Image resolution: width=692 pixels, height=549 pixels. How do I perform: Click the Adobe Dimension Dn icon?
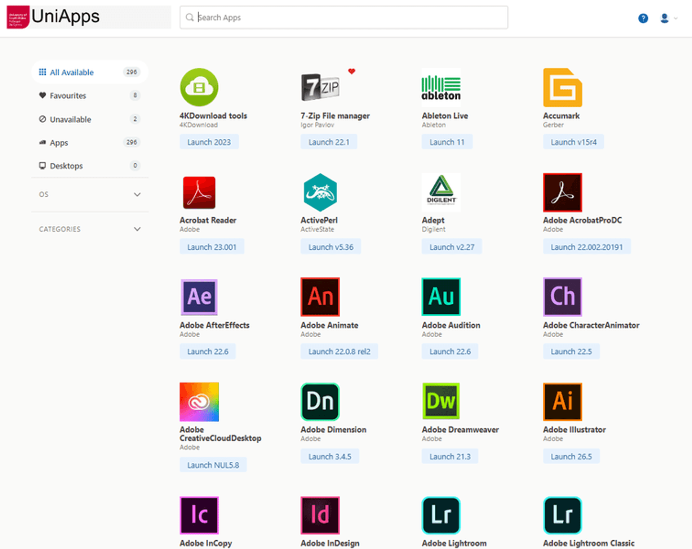(320, 402)
